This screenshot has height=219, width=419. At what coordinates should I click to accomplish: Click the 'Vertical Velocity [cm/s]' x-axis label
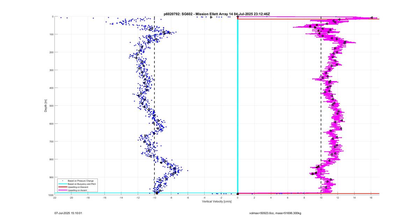click(216, 202)
